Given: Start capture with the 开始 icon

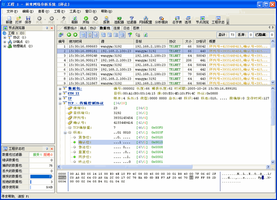Looking at the screenshot, I should [86, 20].
